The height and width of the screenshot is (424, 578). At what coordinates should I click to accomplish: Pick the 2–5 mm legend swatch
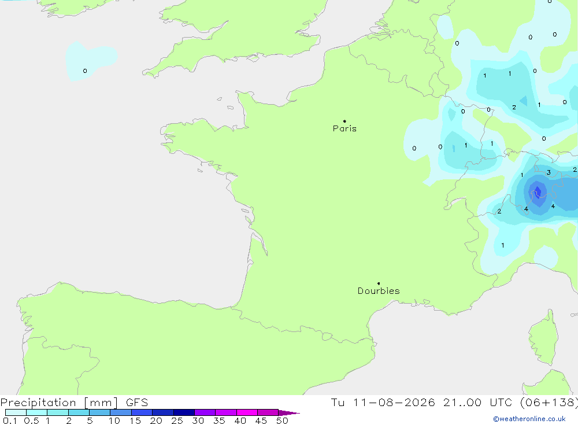click(79, 412)
